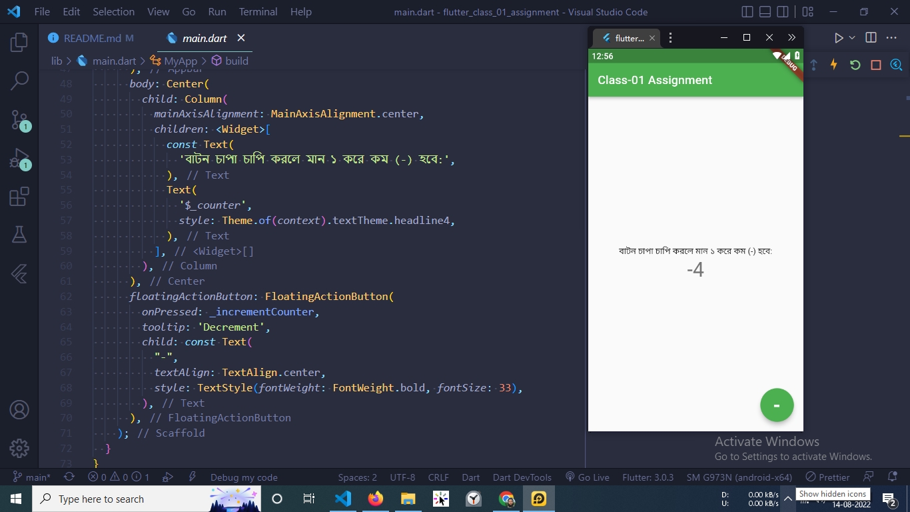The width and height of the screenshot is (910, 512).
Task: Open the Search view in activity bar
Action: (19, 81)
